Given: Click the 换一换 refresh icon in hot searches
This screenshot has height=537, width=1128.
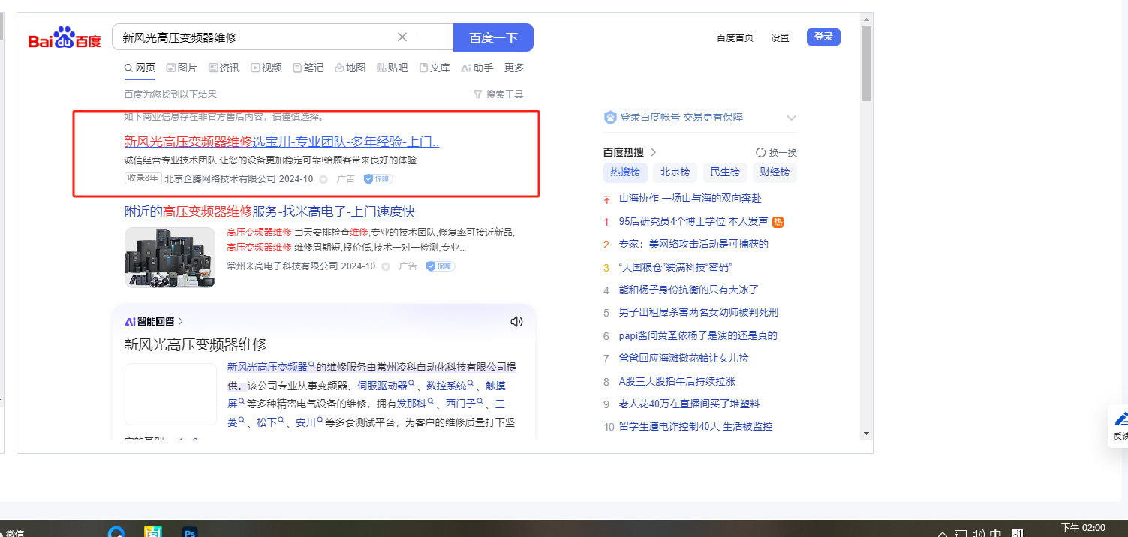Looking at the screenshot, I should [760, 152].
